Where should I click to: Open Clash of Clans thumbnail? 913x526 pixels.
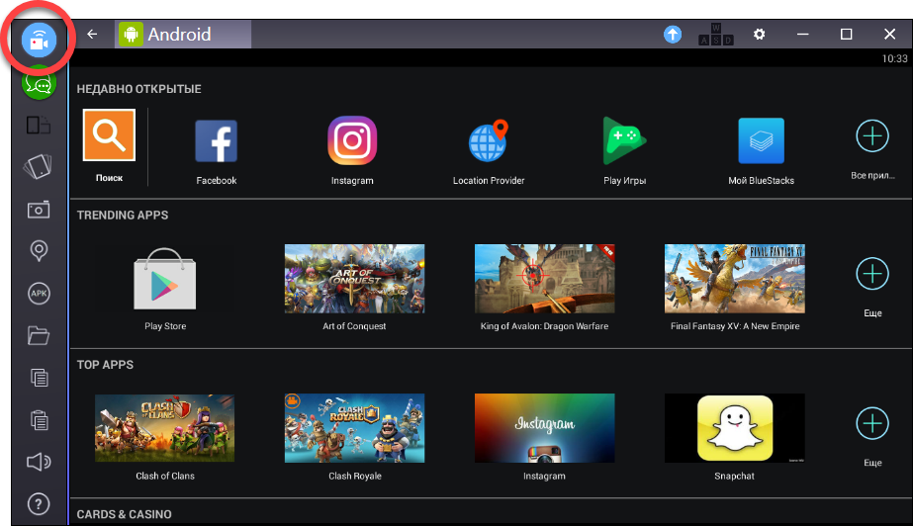(165, 428)
